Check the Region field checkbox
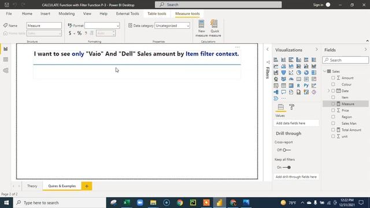The image size is (370, 208). [333, 117]
